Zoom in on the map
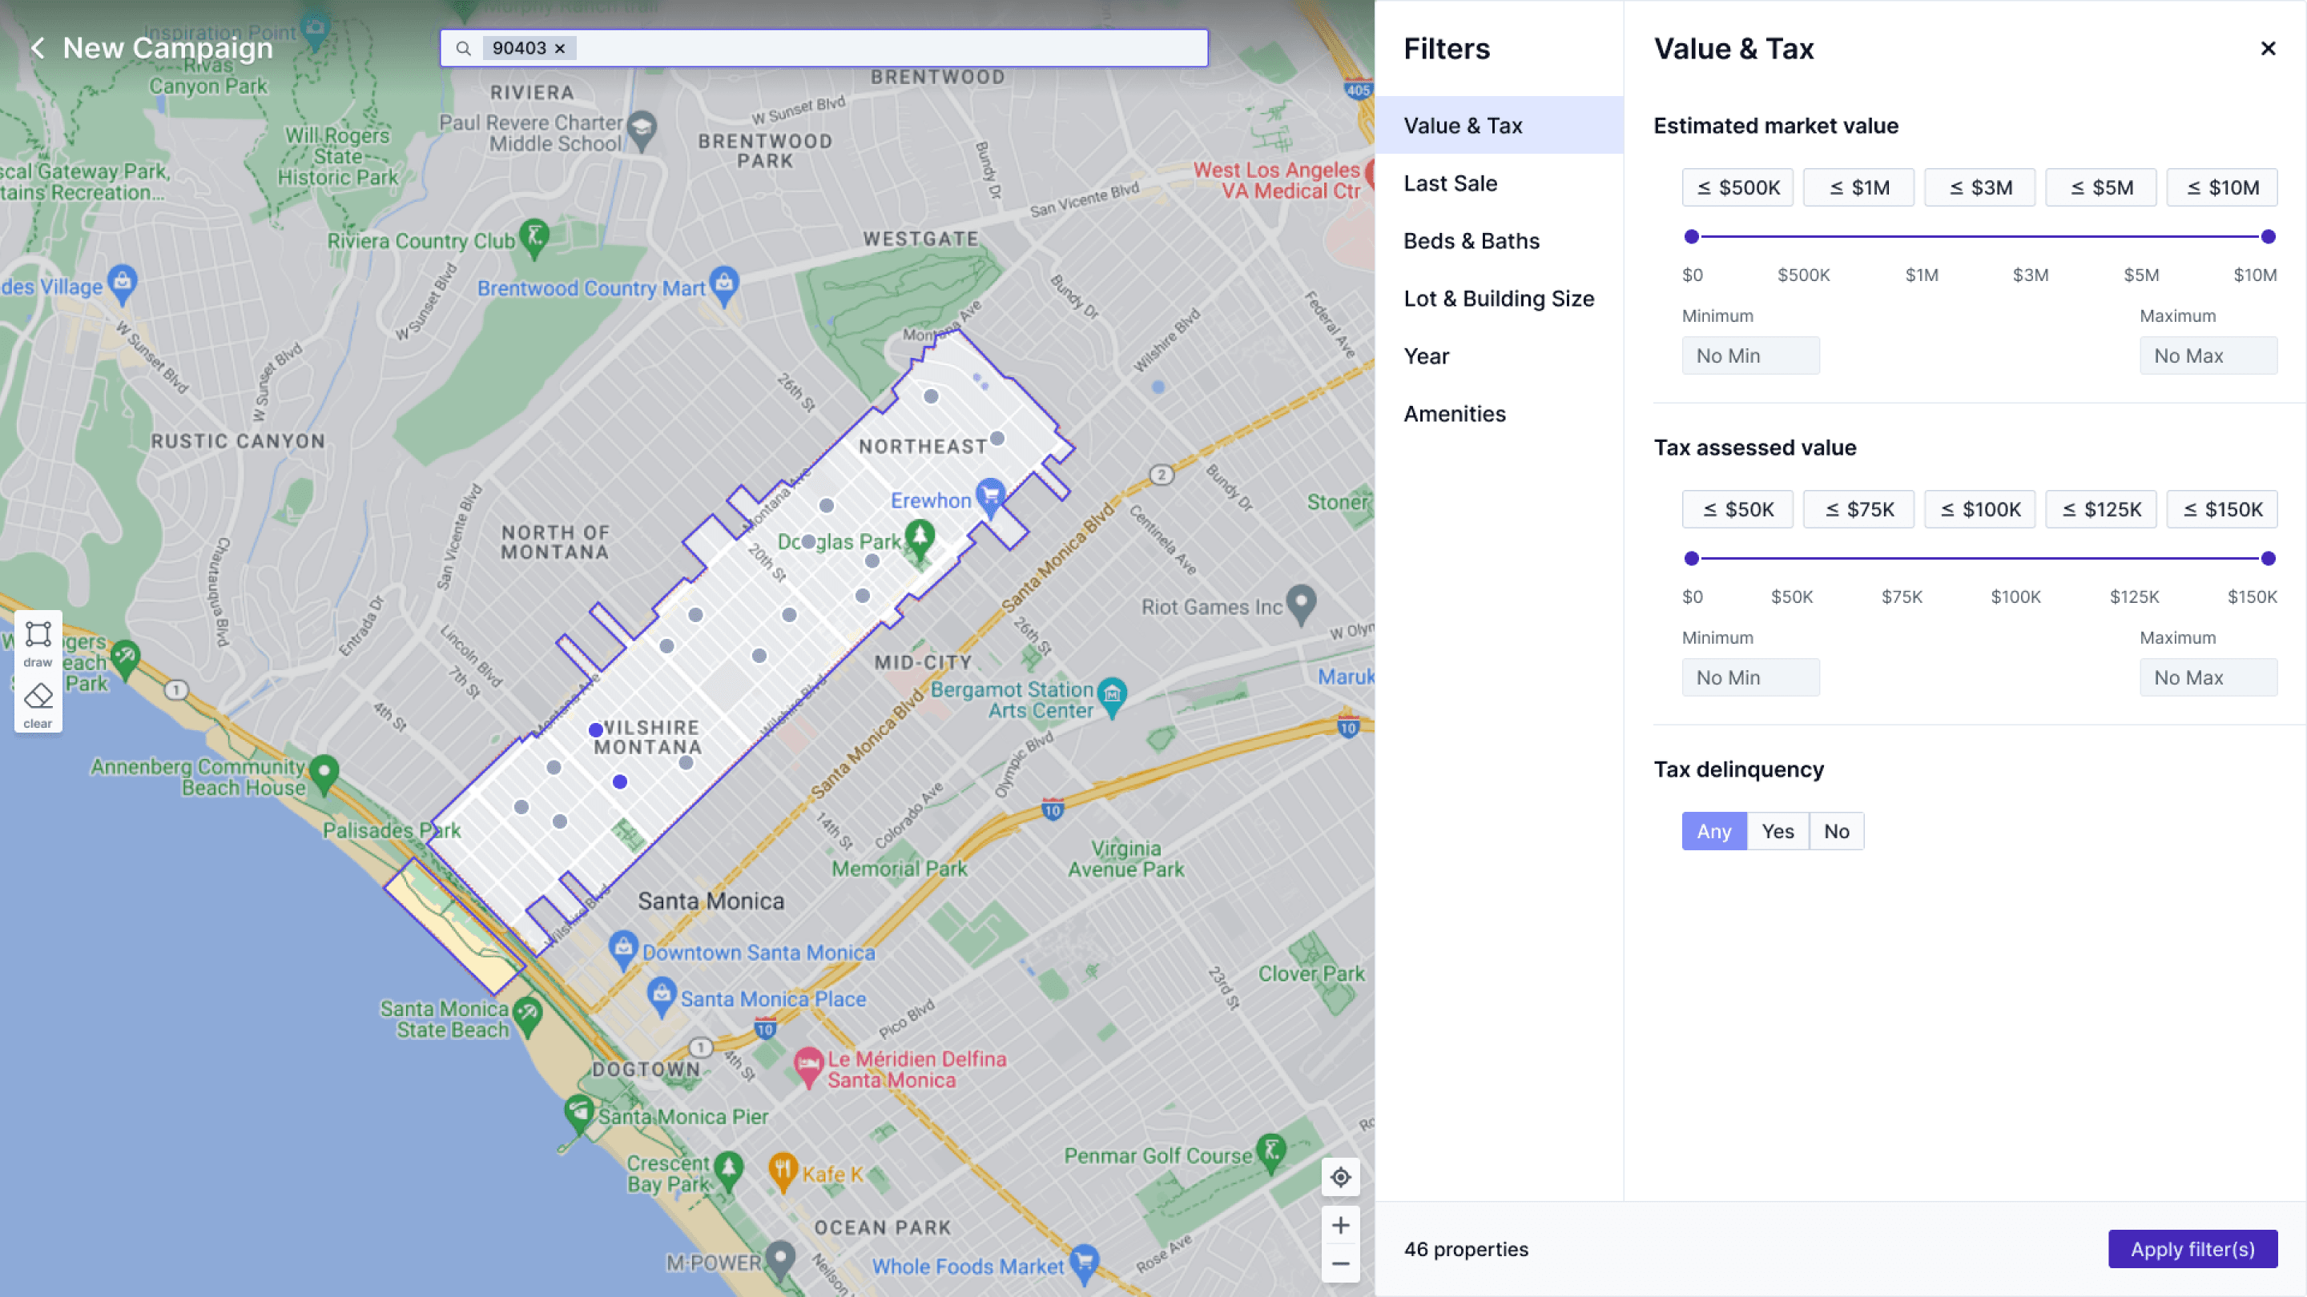The image size is (2307, 1297). tap(1340, 1224)
